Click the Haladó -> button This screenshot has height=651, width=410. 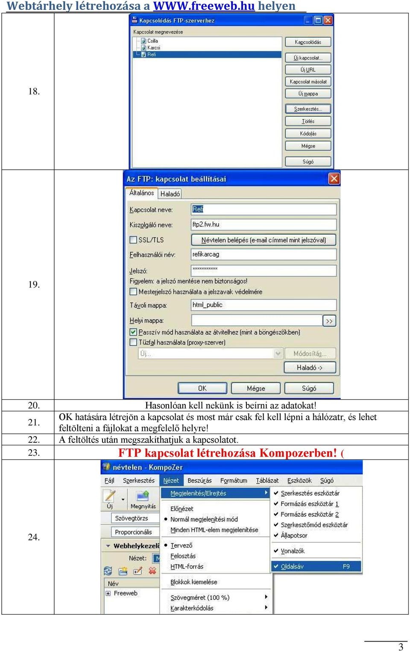(x=310, y=368)
